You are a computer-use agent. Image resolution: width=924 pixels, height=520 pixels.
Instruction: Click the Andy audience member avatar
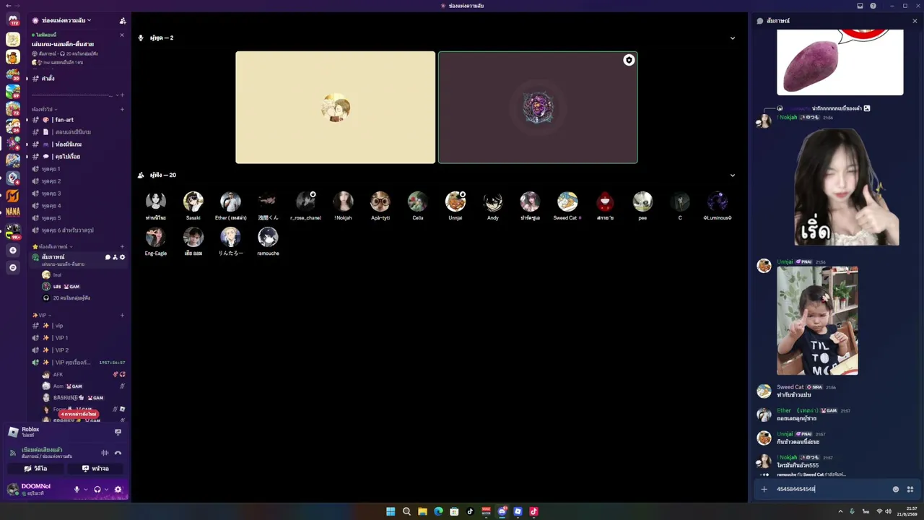(x=493, y=201)
